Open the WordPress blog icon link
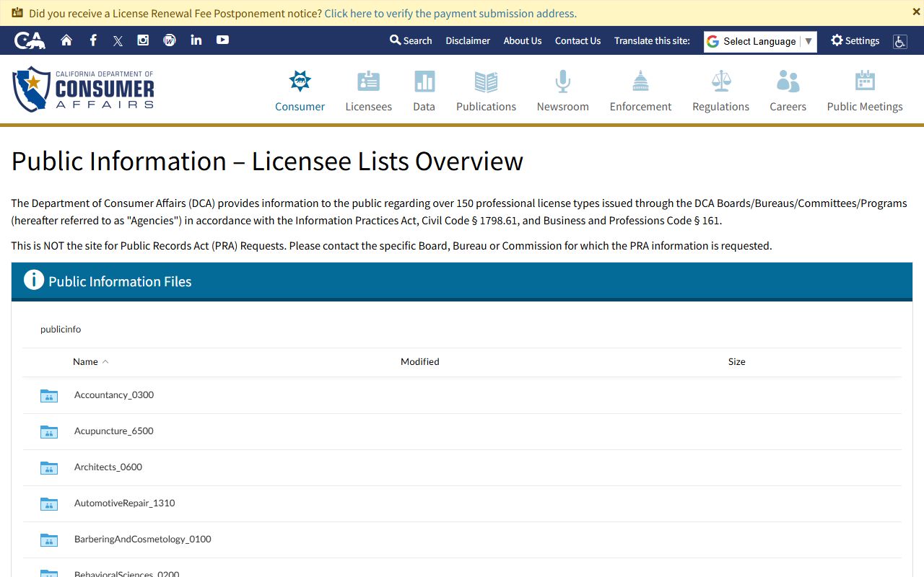The height and width of the screenshot is (577, 924). [x=170, y=40]
